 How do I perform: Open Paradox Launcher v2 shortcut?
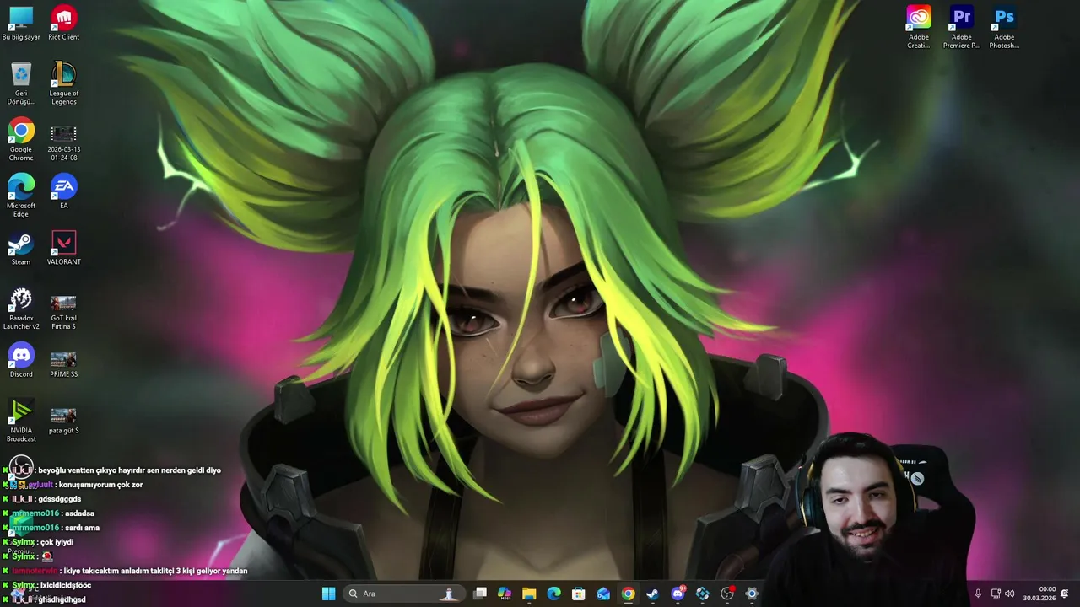(21, 309)
